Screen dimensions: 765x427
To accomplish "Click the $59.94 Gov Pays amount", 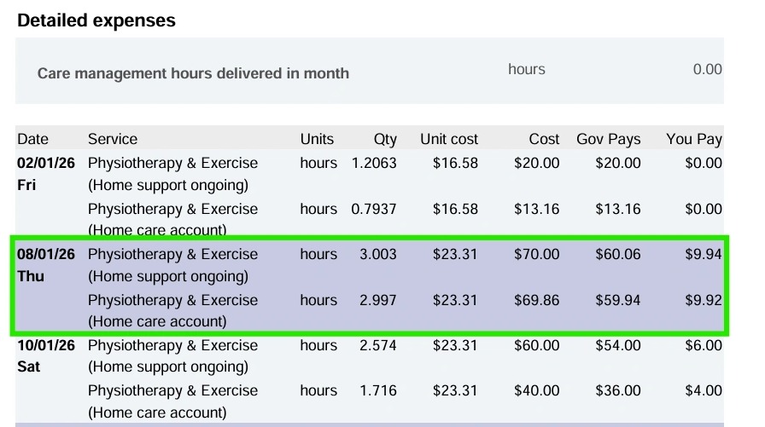I will (x=618, y=300).
